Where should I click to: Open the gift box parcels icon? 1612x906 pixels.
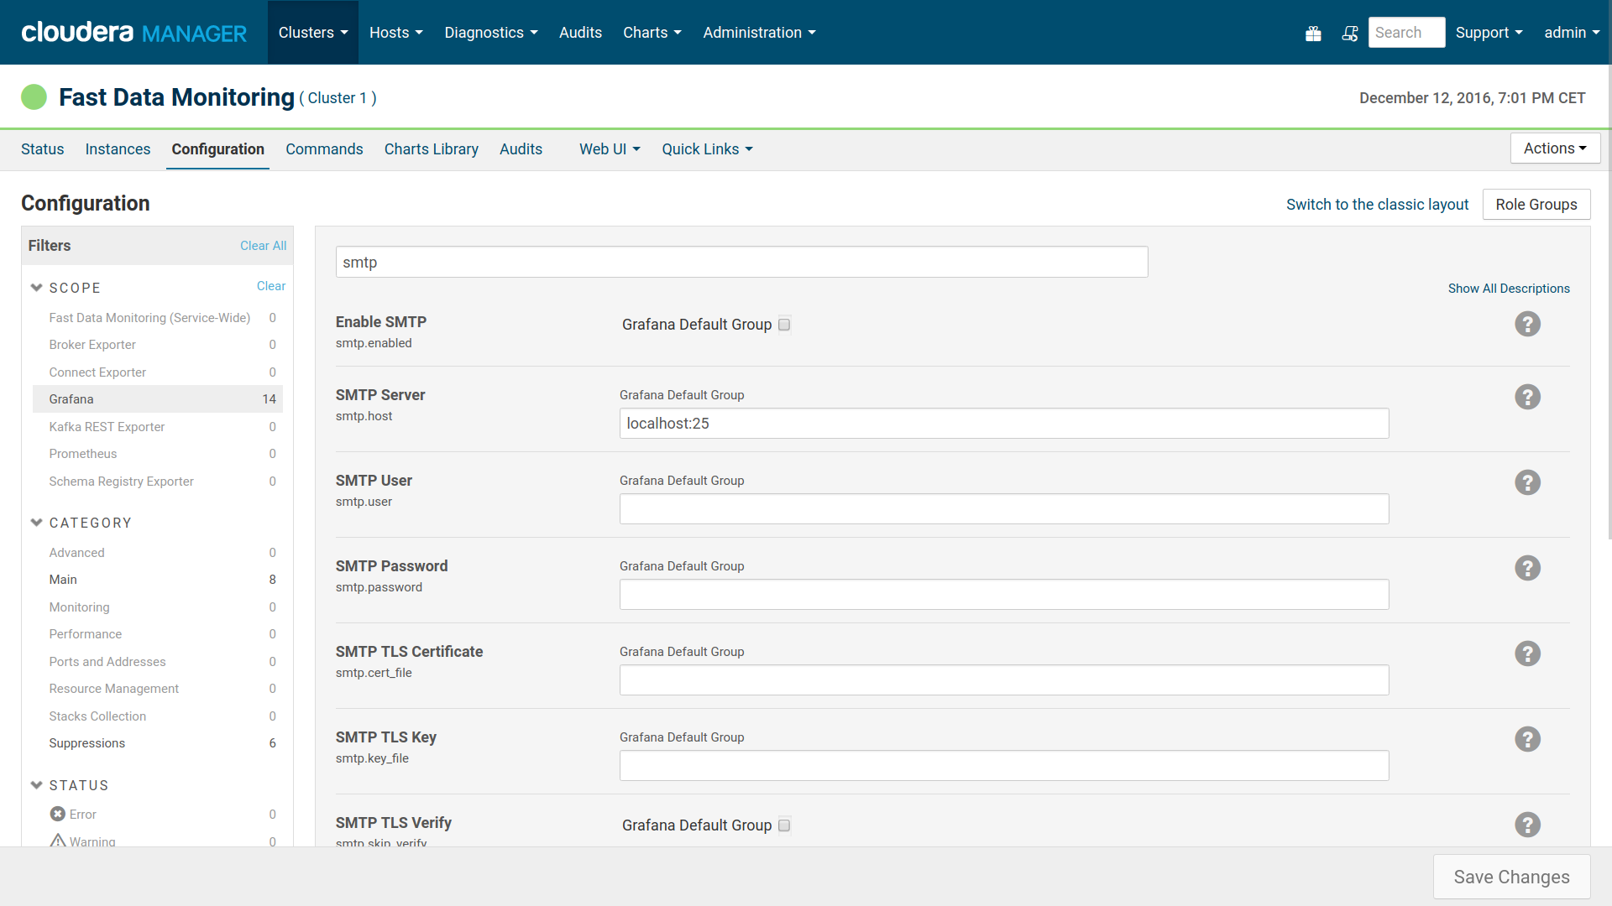click(x=1313, y=33)
